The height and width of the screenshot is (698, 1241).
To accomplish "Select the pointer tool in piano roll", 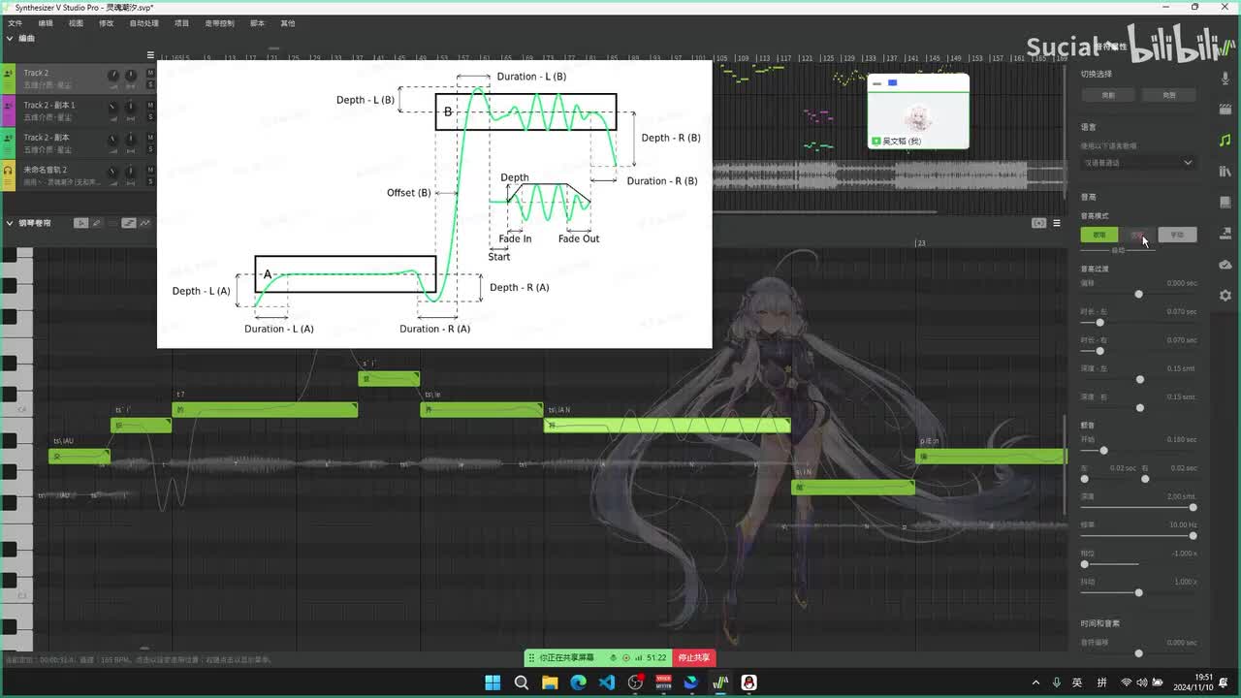I will [x=81, y=223].
